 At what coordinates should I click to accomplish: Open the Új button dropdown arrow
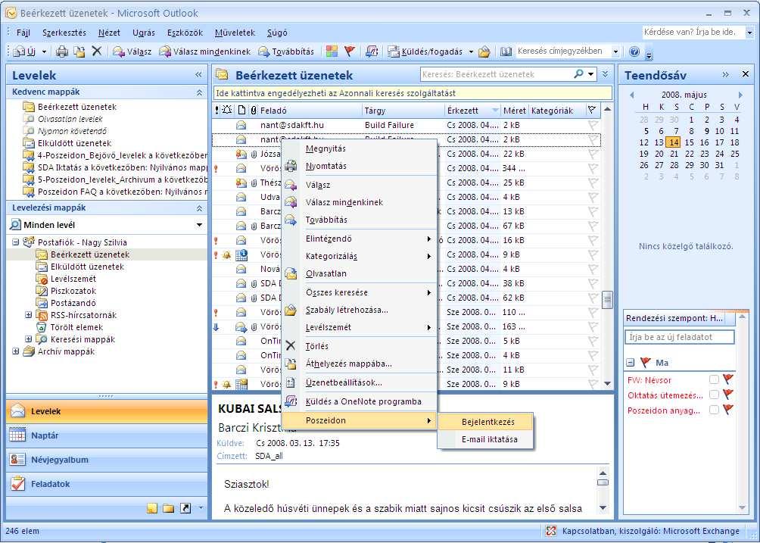(x=44, y=51)
